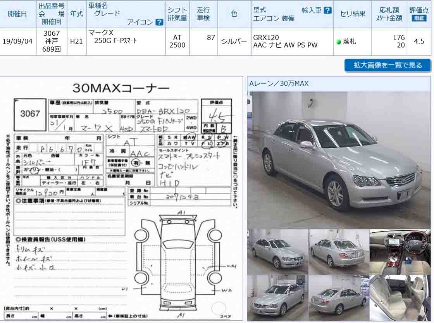Screen dimensions: 434x323
Task: Click the displacement value 2500
Action: (177, 45)
